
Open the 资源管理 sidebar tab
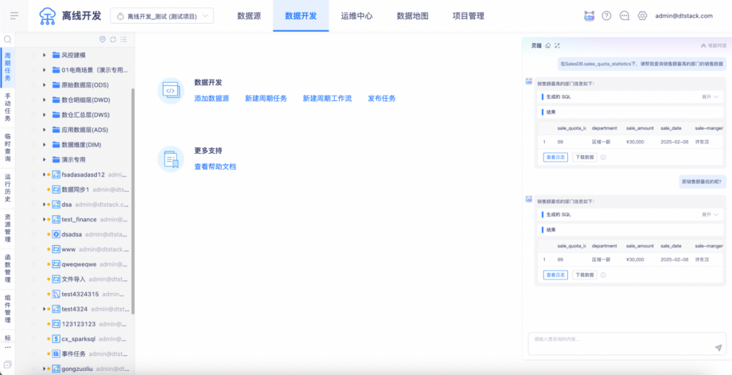click(7, 229)
